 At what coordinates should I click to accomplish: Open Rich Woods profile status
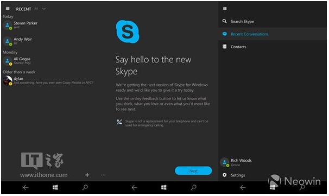(x=273, y=162)
